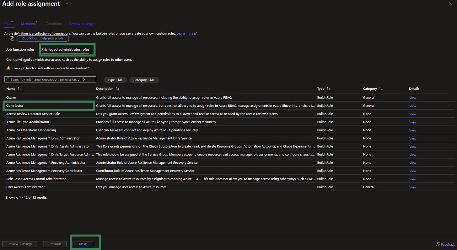Click the Details column header

pyautogui.click(x=414, y=89)
